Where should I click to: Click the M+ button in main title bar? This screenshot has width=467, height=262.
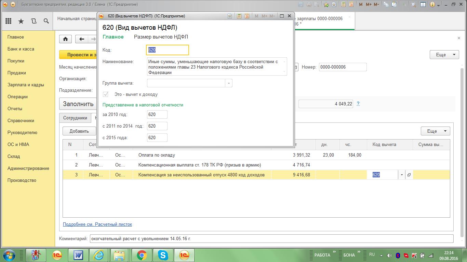coord(369,4)
